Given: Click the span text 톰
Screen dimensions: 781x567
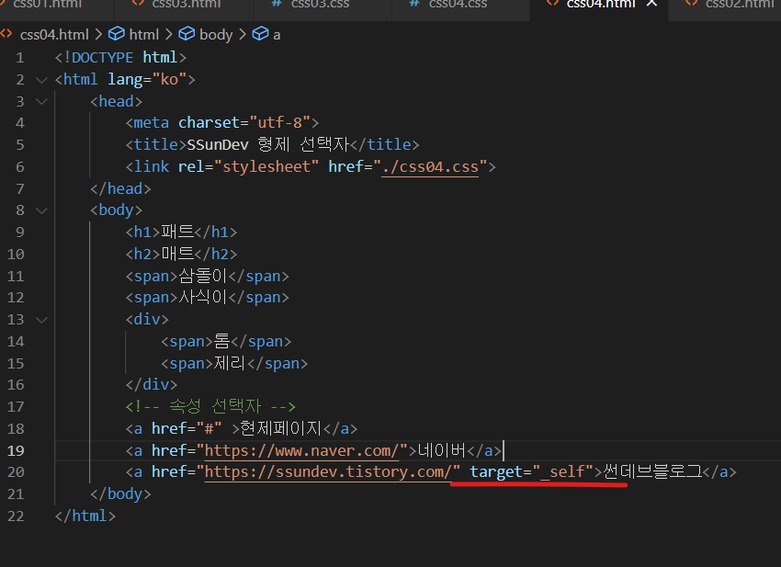Looking at the screenshot, I should coord(221,342).
